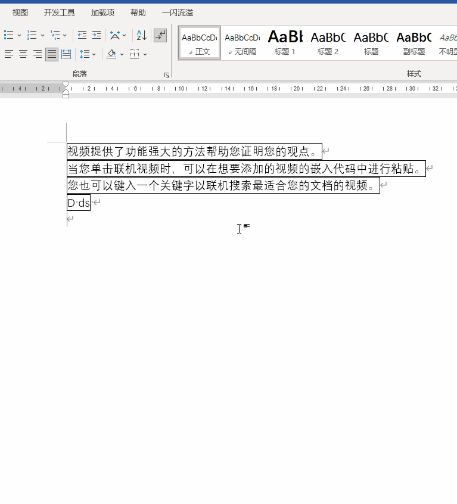Toggle justified alignment
The width and height of the screenshot is (457, 504).
pos(52,54)
